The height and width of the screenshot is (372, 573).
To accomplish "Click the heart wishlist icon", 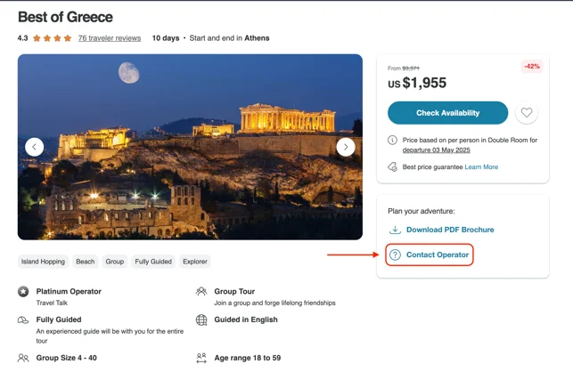I will click(x=527, y=113).
